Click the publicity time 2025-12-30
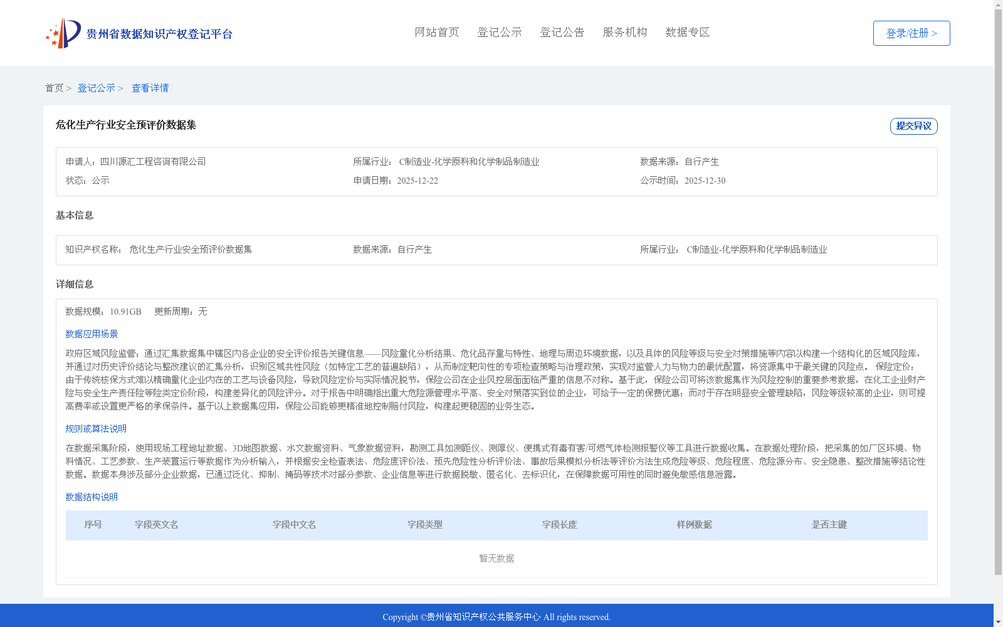Image resolution: width=1003 pixels, height=627 pixels. pos(705,181)
